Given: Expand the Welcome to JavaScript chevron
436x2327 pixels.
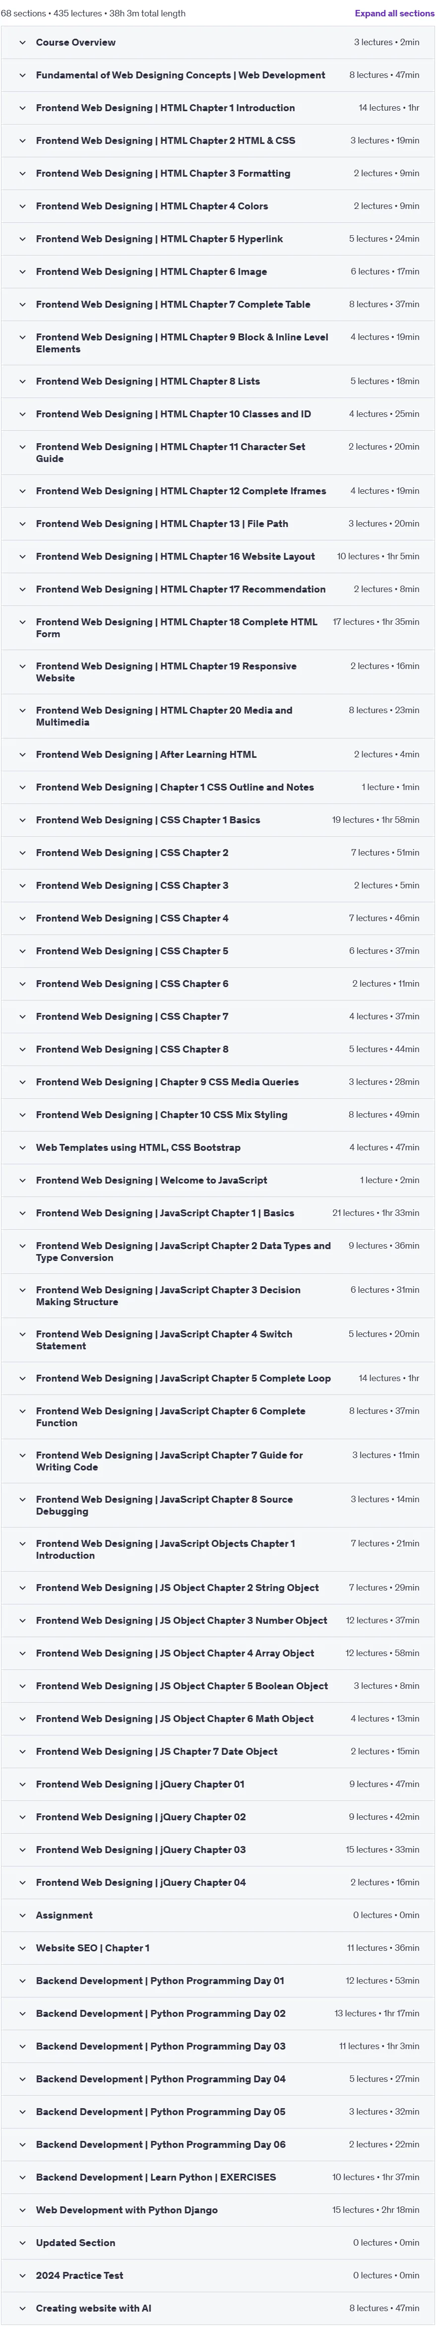Looking at the screenshot, I should 22,1181.
